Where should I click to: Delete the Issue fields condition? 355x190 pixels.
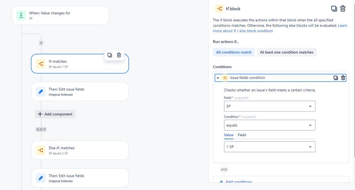pyautogui.click(x=343, y=78)
